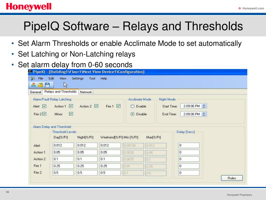Open the File menu

coord(41,78)
